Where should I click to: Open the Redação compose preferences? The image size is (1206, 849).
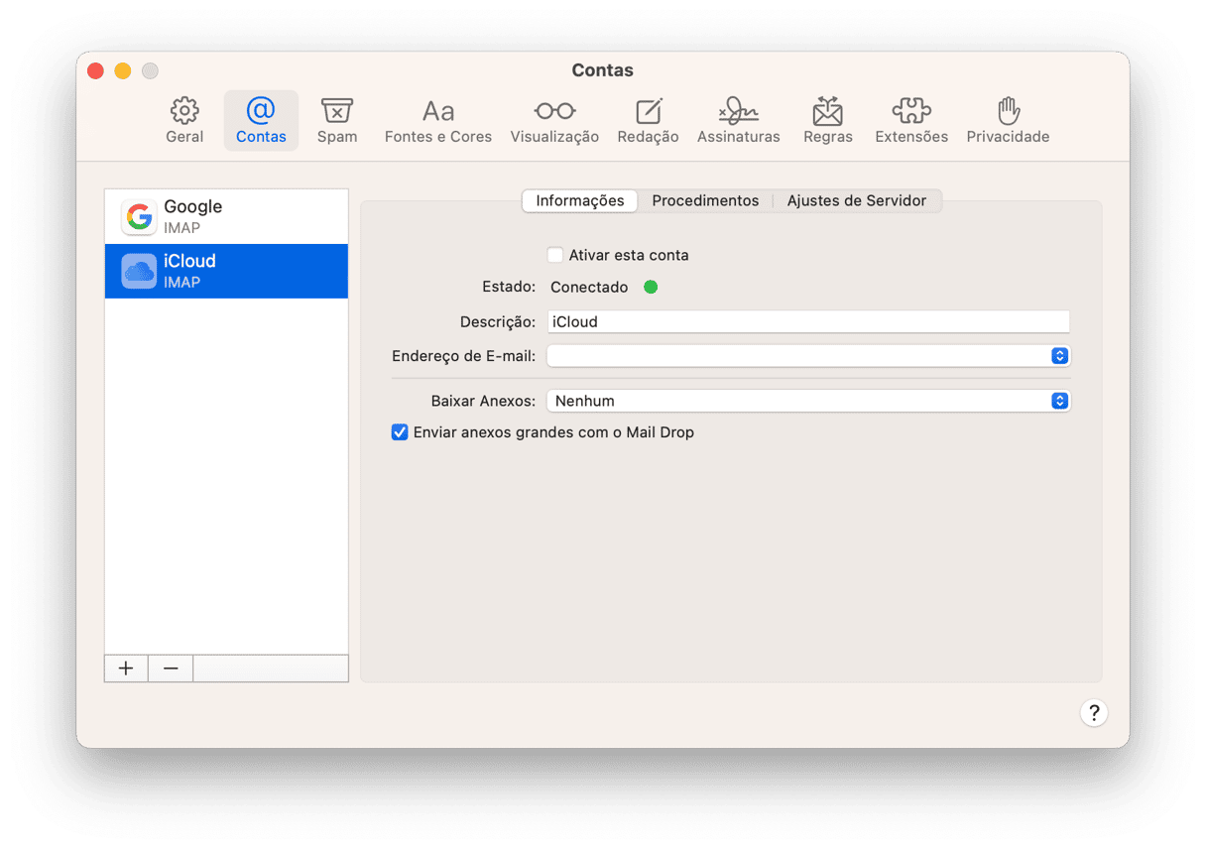click(x=648, y=121)
